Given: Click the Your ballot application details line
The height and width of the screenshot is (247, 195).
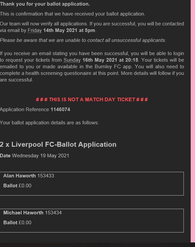Looking at the screenshot, I should point(49,123).
